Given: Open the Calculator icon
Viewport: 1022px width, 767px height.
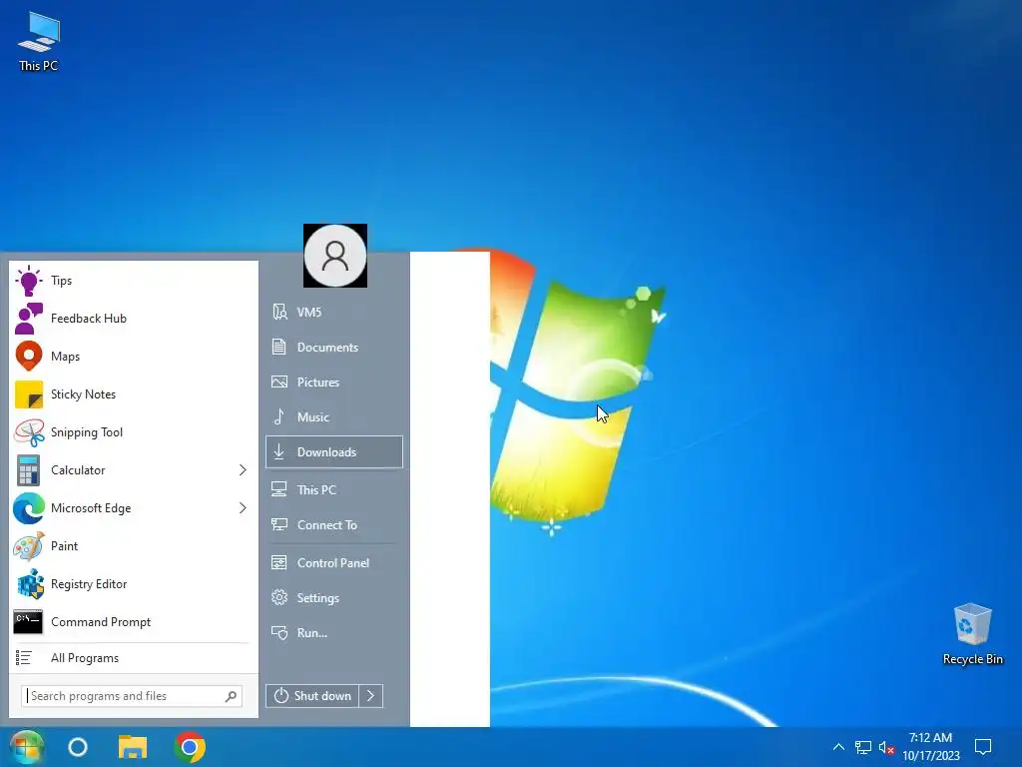Looking at the screenshot, I should coord(29,469).
